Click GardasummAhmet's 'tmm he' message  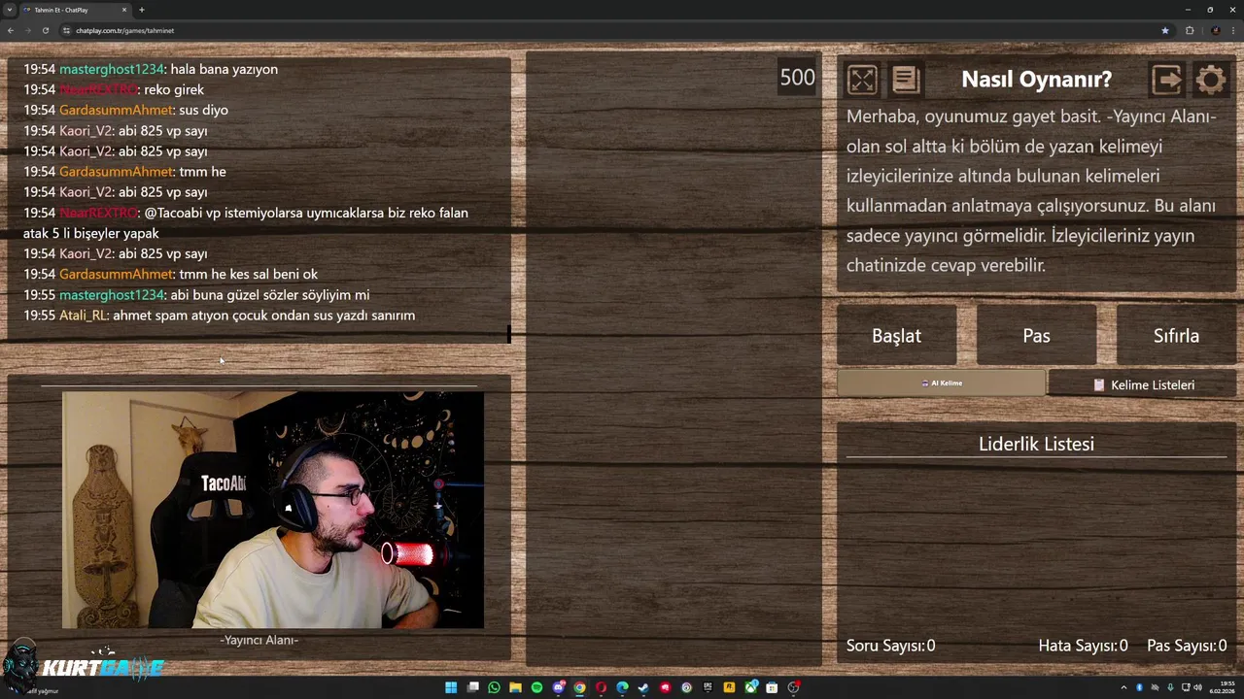(124, 172)
